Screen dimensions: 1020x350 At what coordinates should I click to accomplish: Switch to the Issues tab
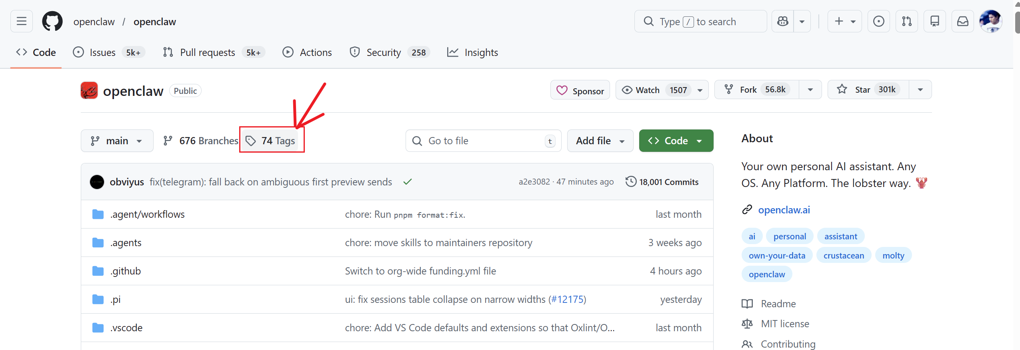point(109,52)
